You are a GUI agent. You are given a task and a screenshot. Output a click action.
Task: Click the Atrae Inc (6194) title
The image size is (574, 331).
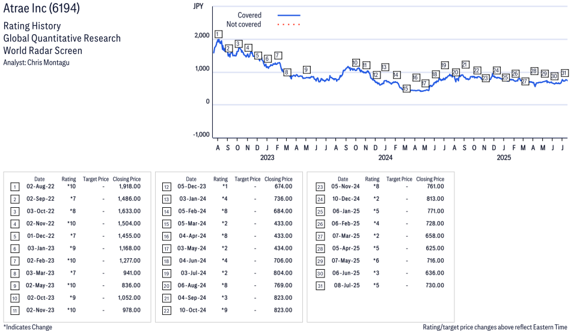tap(41, 8)
